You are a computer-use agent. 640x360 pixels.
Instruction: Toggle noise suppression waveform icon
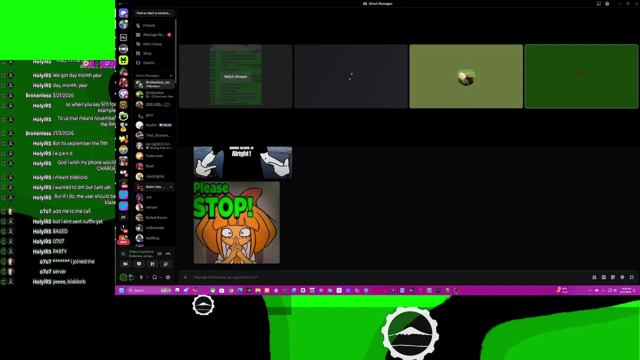click(x=159, y=253)
